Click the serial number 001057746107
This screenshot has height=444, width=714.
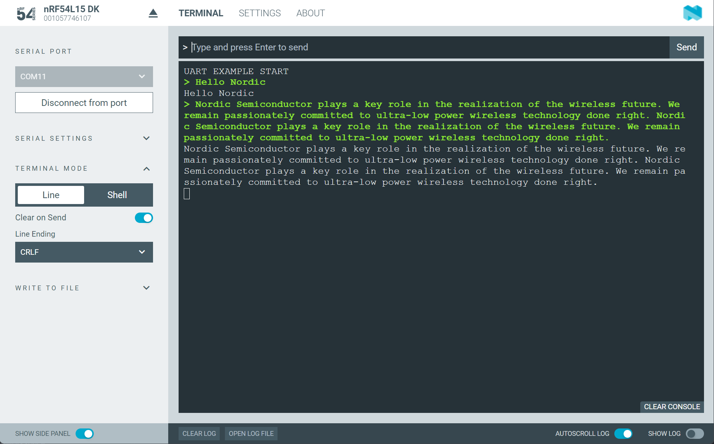pos(67,18)
